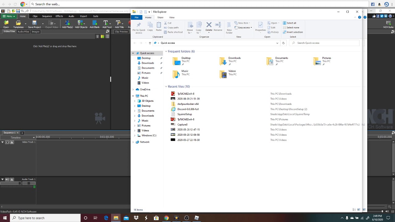Viewport: 395px width, 222px height.
Task: Collapse Audio Track 1 triangle
Action: 2,179
